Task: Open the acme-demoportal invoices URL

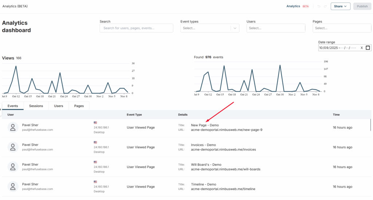Action: point(223,149)
